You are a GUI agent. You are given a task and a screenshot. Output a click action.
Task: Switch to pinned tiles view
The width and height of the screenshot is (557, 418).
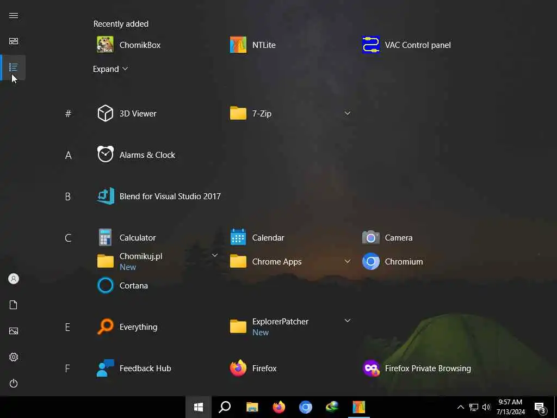(x=14, y=41)
